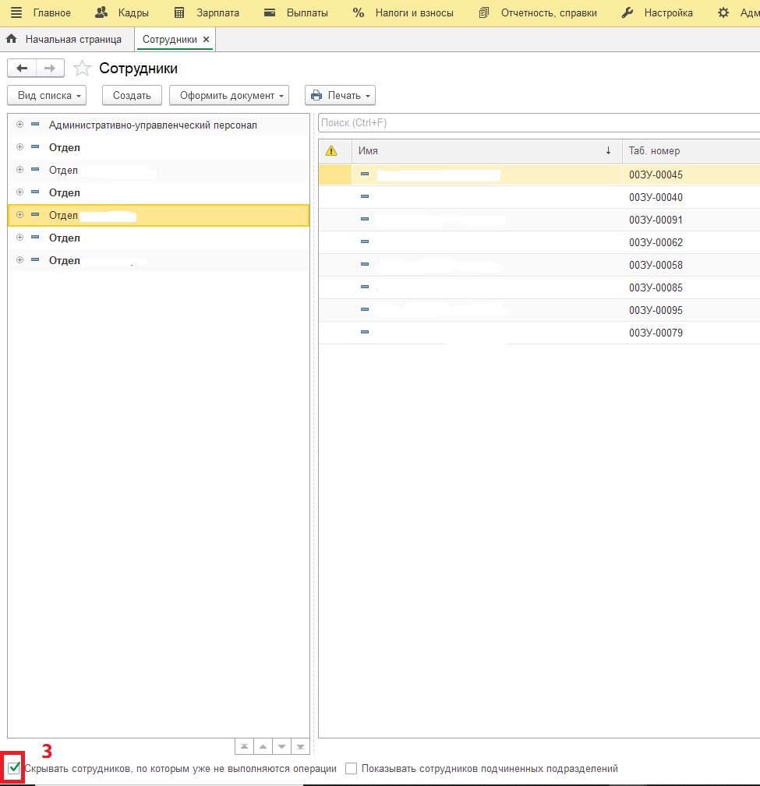The width and height of the screenshot is (760, 786).
Task: Click the employee icon in row 003У-00045
Action: pos(365,174)
